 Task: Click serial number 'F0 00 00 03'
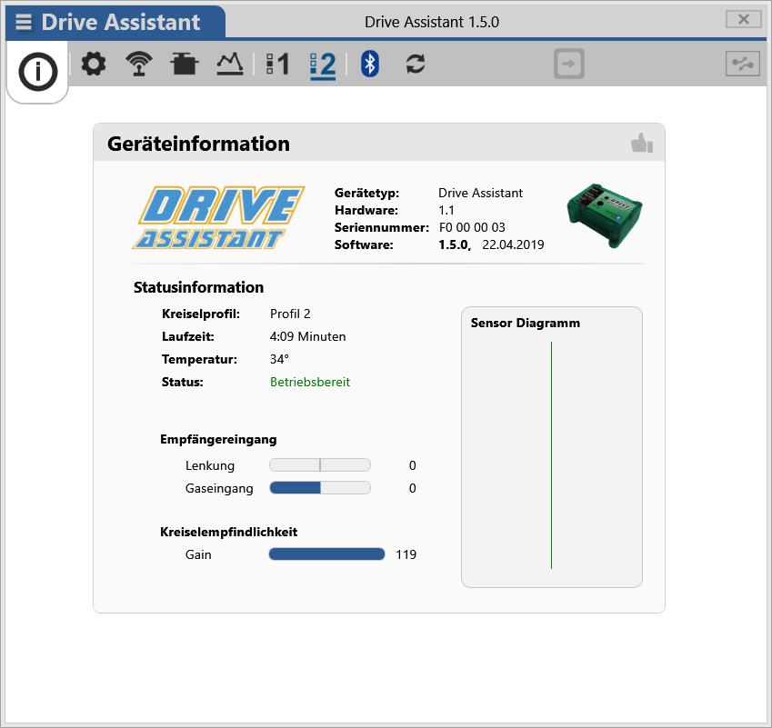[x=472, y=227]
